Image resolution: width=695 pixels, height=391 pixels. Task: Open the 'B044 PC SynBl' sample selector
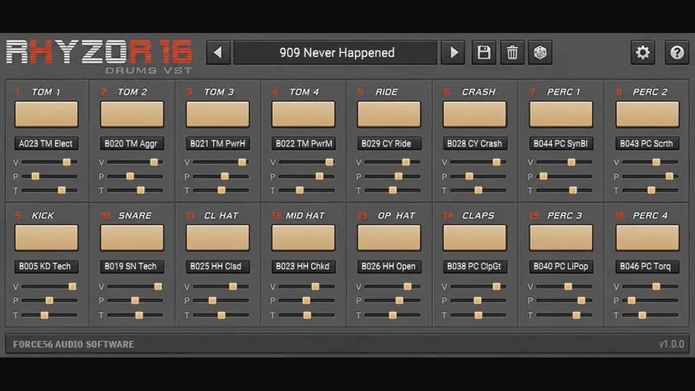561,144
